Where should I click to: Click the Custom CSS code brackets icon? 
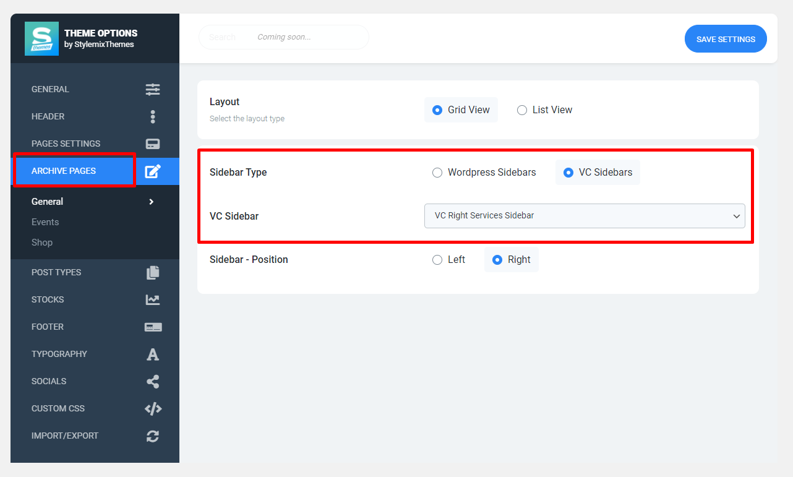[x=153, y=408]
